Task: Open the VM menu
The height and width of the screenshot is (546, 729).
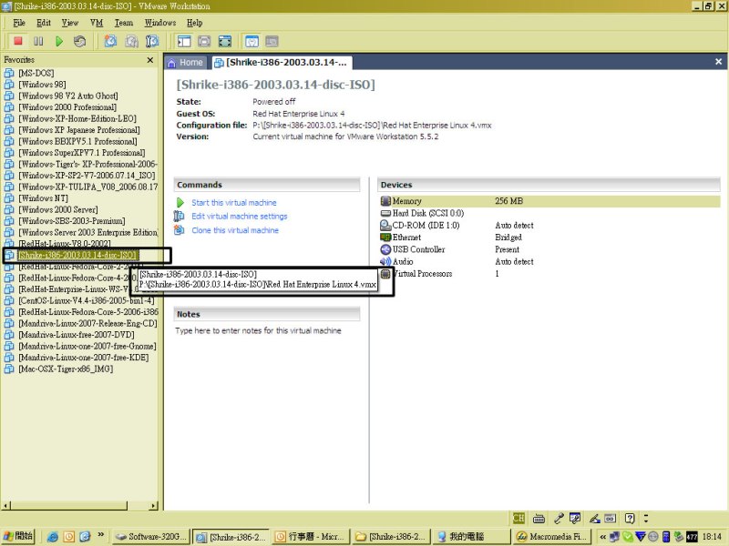Action: coord(97,23)
